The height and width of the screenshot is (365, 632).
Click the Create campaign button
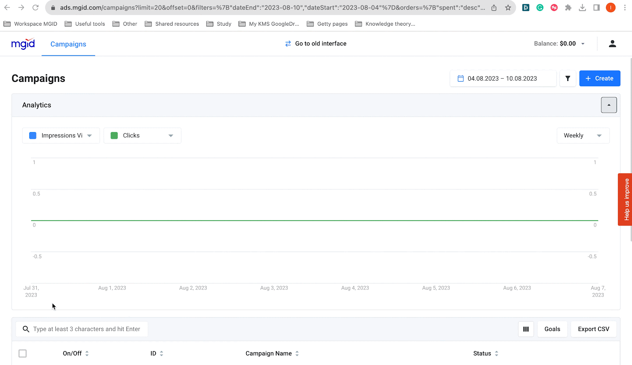[x=600, y=78]
